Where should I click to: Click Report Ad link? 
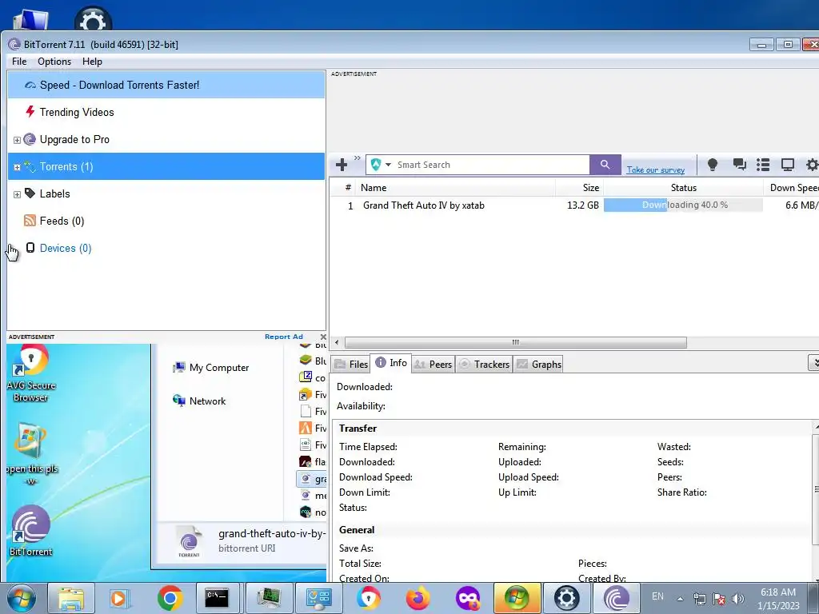point(284,337)
